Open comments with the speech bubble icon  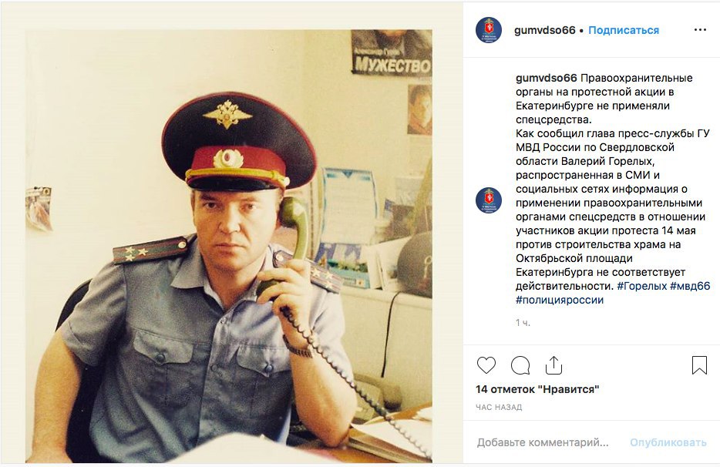pyautogui.click(x=520, y=365)
